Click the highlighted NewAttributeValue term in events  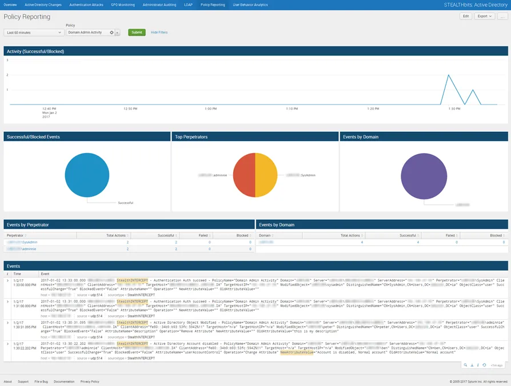pyautogui.click(x=297, y=352)
